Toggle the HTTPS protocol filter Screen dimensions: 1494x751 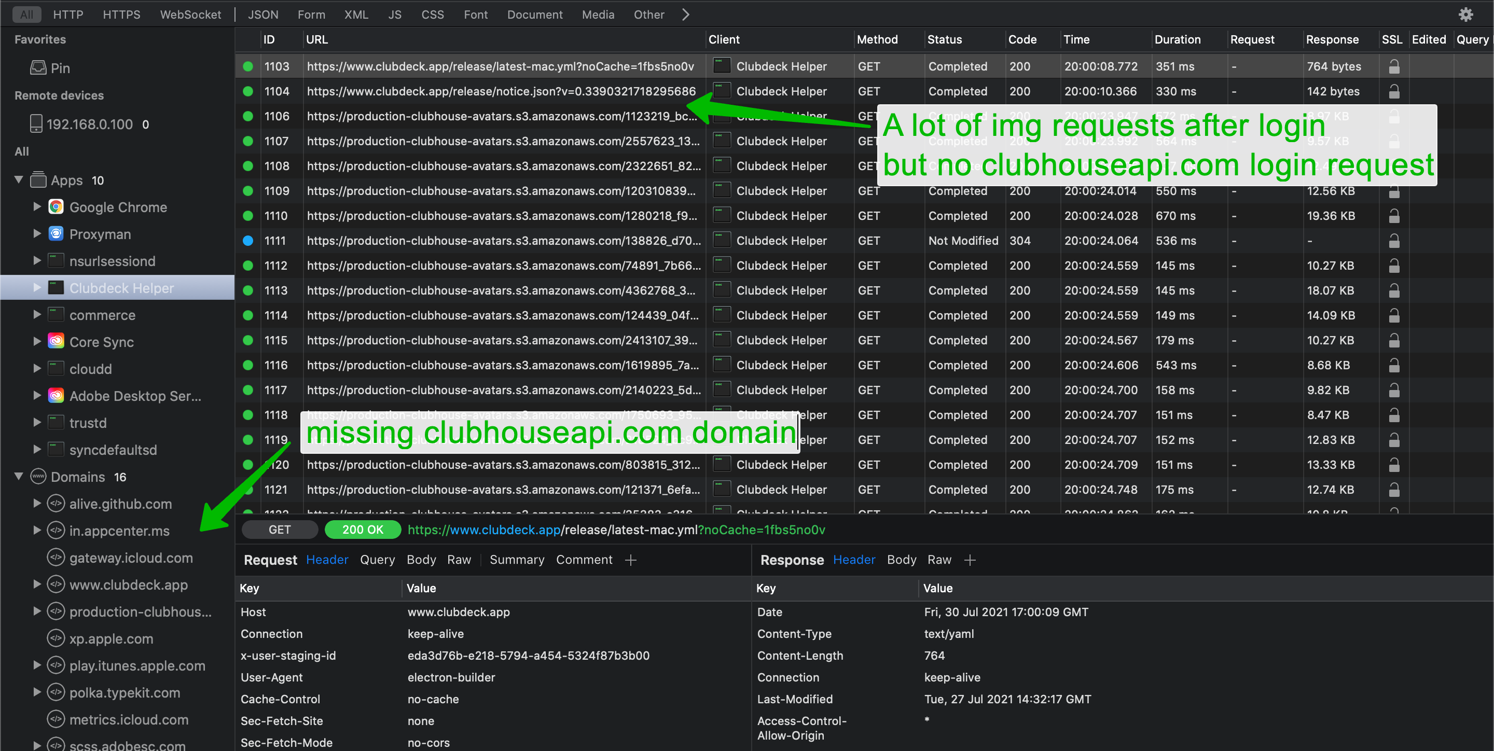point(121,15)
